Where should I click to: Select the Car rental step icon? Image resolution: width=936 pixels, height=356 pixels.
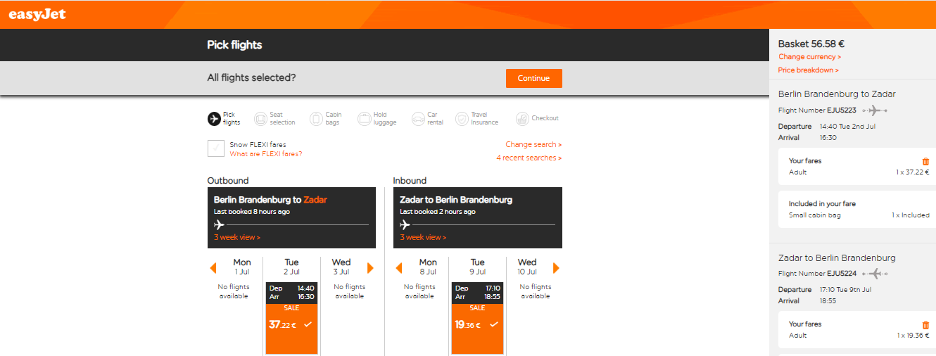coord(418,119)
